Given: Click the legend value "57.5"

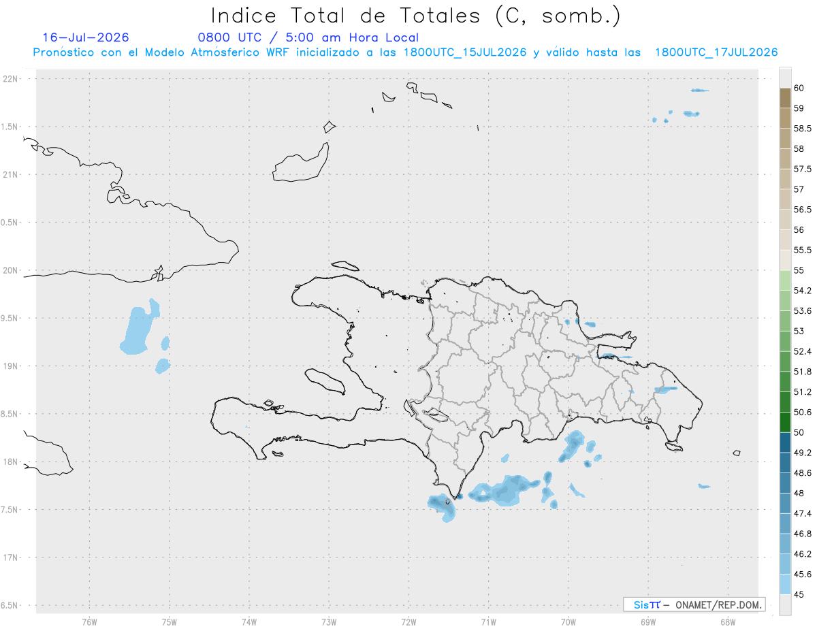Looking at the screenshot, I should 803,169.
